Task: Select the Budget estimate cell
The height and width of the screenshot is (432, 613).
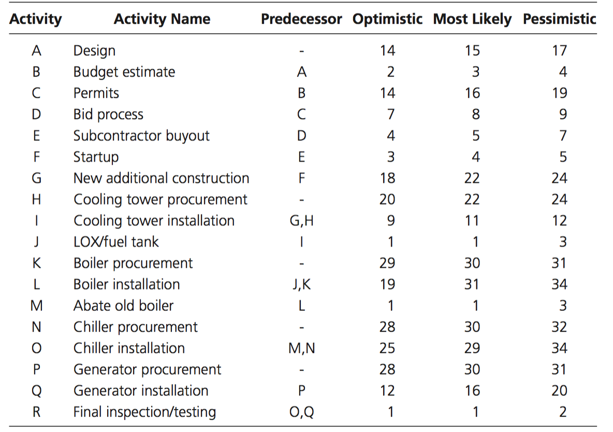Action: coord(124,72)
